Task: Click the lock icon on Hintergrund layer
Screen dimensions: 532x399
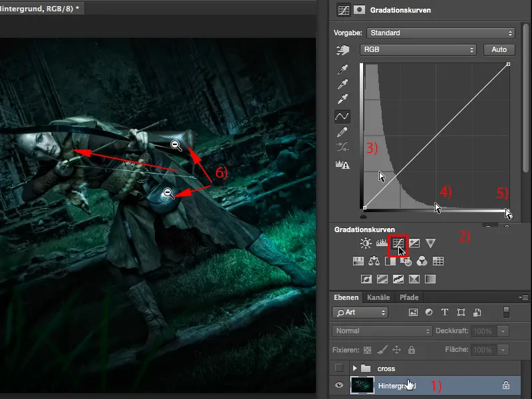Action: pos(506,385)
